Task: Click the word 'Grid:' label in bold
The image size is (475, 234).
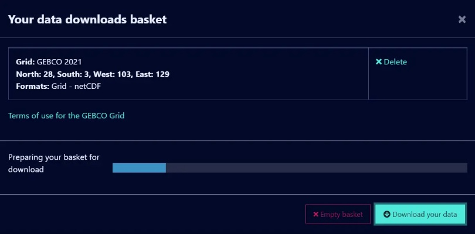Action: pyautogui.click(x=25, y=61)
